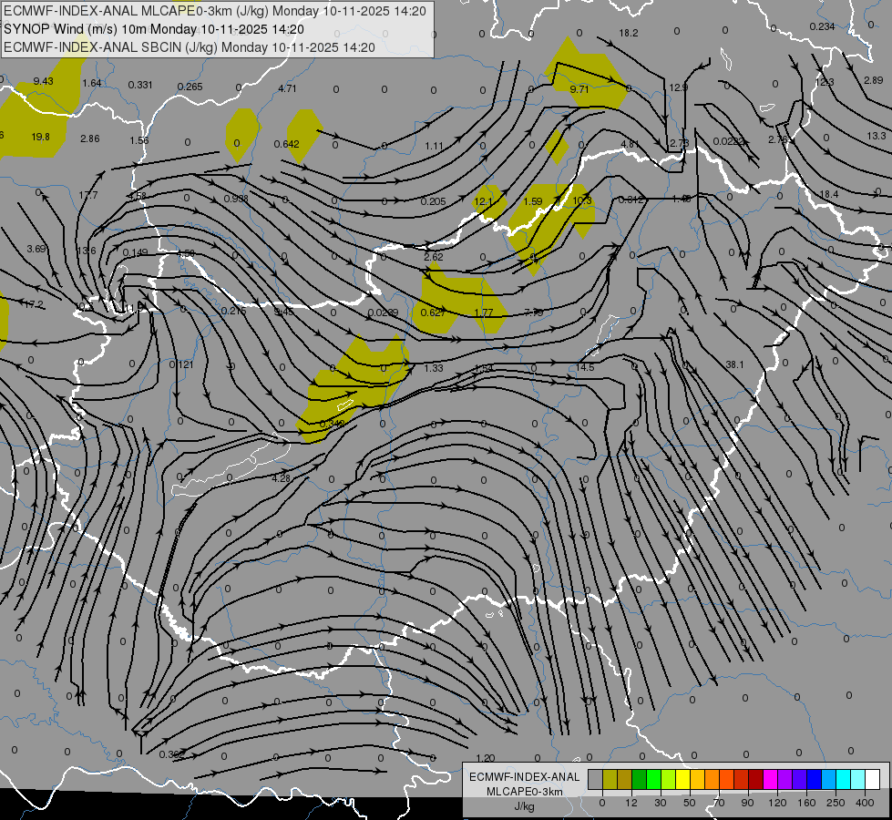This screenshot has width=892, height=820.
Task: Select the dark green legend swatch
Action: point(640,779)
